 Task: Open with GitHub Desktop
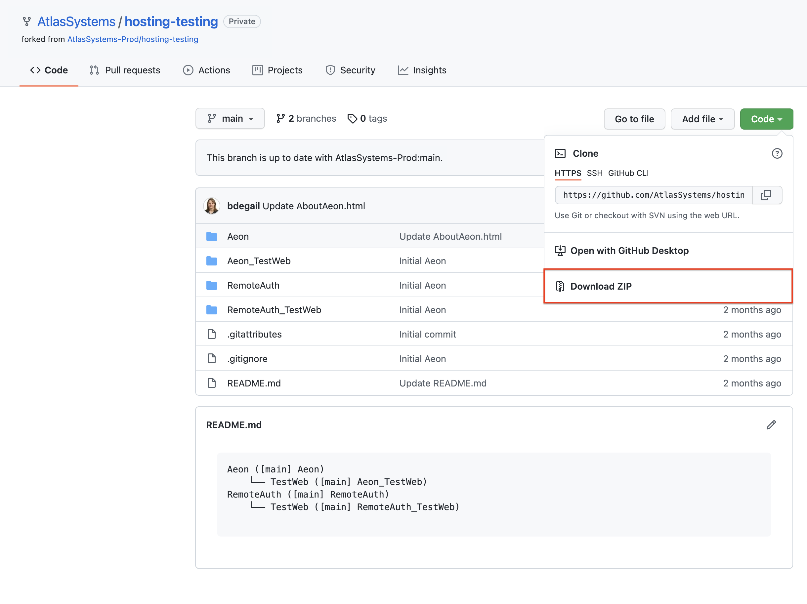click(630, 251)
